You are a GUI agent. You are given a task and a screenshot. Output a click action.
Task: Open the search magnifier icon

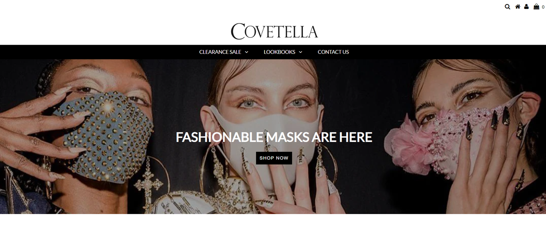(x=507, y=6)
